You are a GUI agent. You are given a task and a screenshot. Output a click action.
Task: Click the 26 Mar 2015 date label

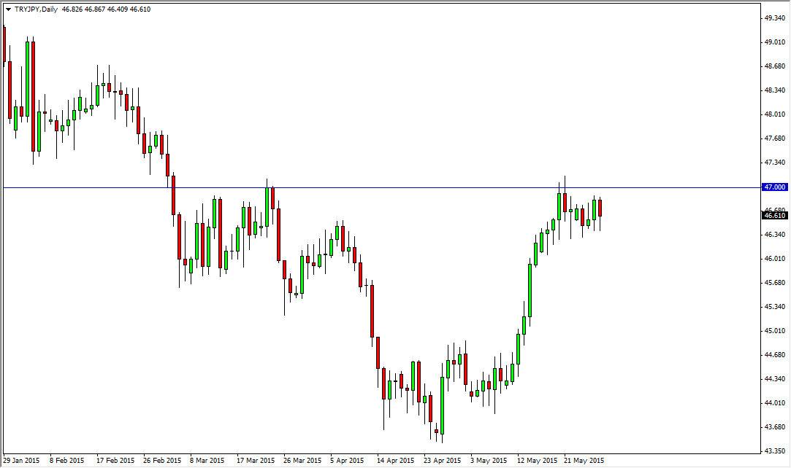[x=302, y=461]
